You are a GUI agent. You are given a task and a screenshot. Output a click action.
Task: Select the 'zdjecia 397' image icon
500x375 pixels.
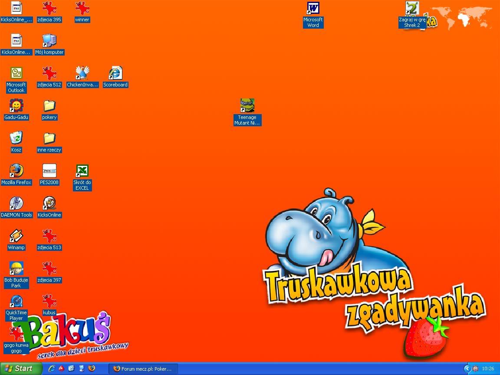tap(49, 272)
